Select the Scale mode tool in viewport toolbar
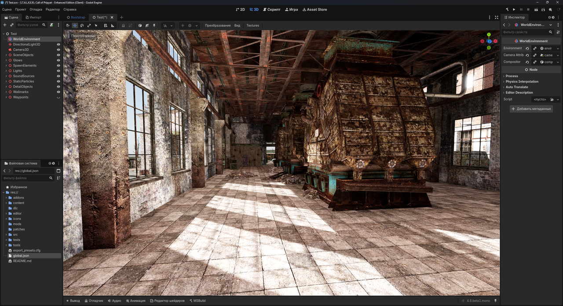Image resolution: width=563 pixels, height=306 pixels. click(89, 25)
